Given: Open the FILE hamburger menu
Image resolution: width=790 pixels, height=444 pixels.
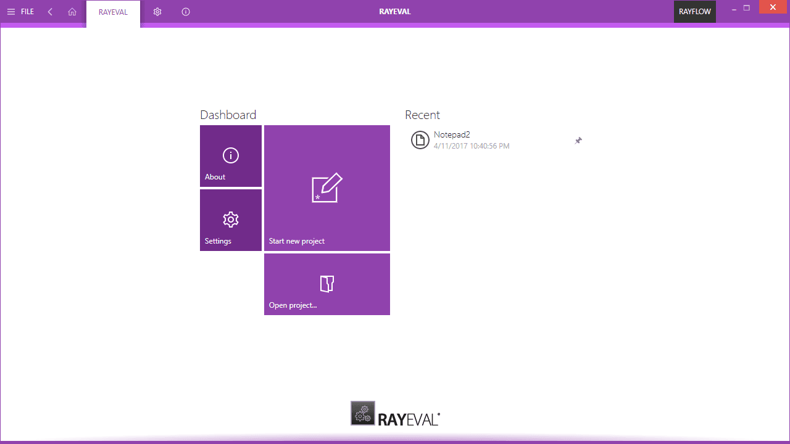Looking at the screenshot, I should tap(20, 12).
